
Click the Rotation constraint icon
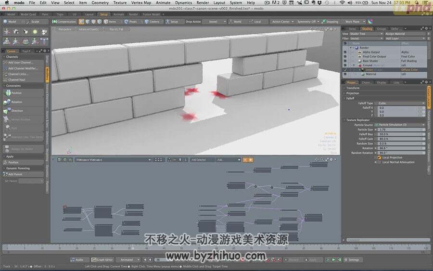pyautogui.click(x=7, y=102)
